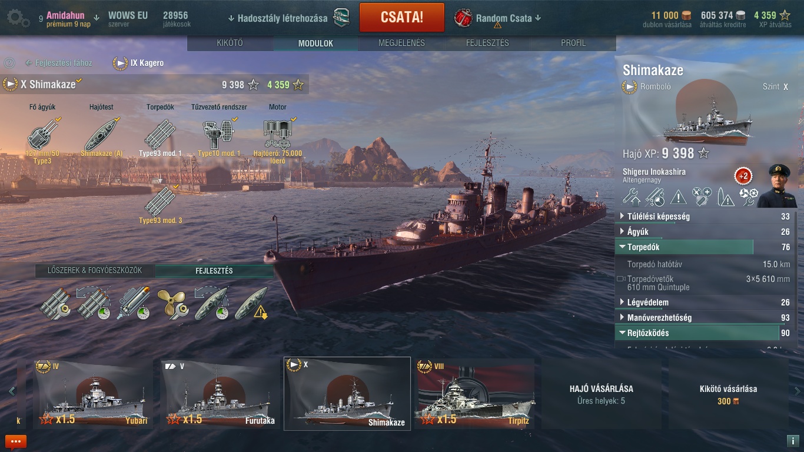Open the chat bubble icon
The width and height of the screenshot is (804, 452).
click(16, 441)
